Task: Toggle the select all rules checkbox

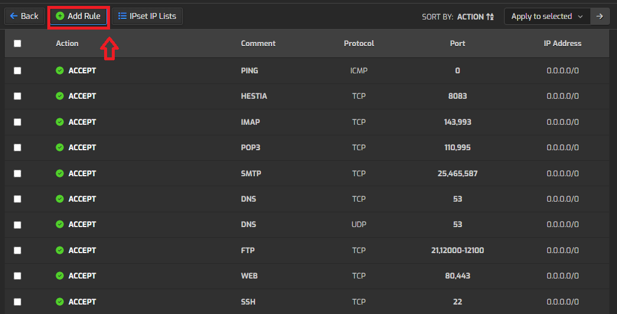Action: pyautogui.click(x=17, y=43)
